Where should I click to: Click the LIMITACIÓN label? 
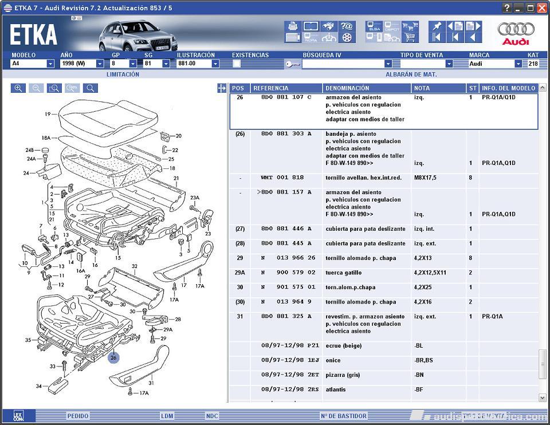click(123, 74)
